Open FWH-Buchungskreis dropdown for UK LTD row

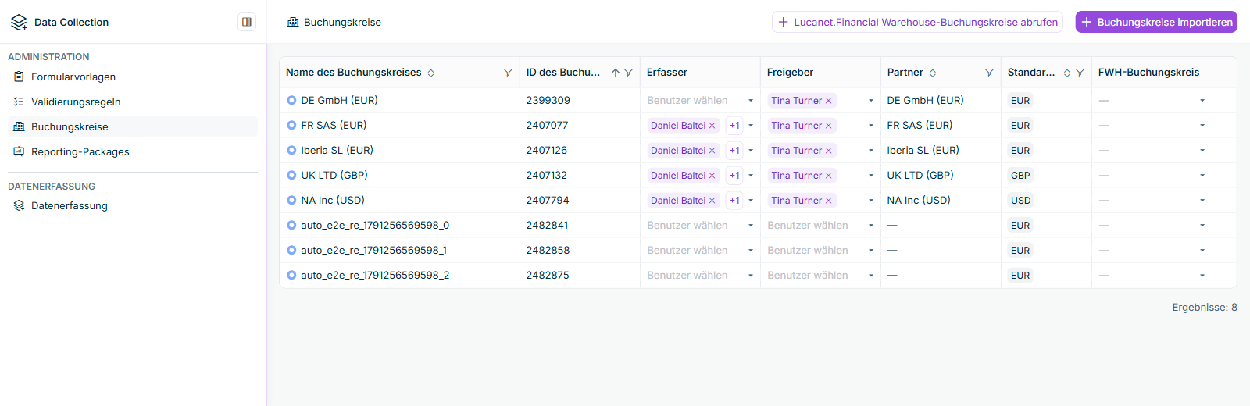pos(1202,176)
